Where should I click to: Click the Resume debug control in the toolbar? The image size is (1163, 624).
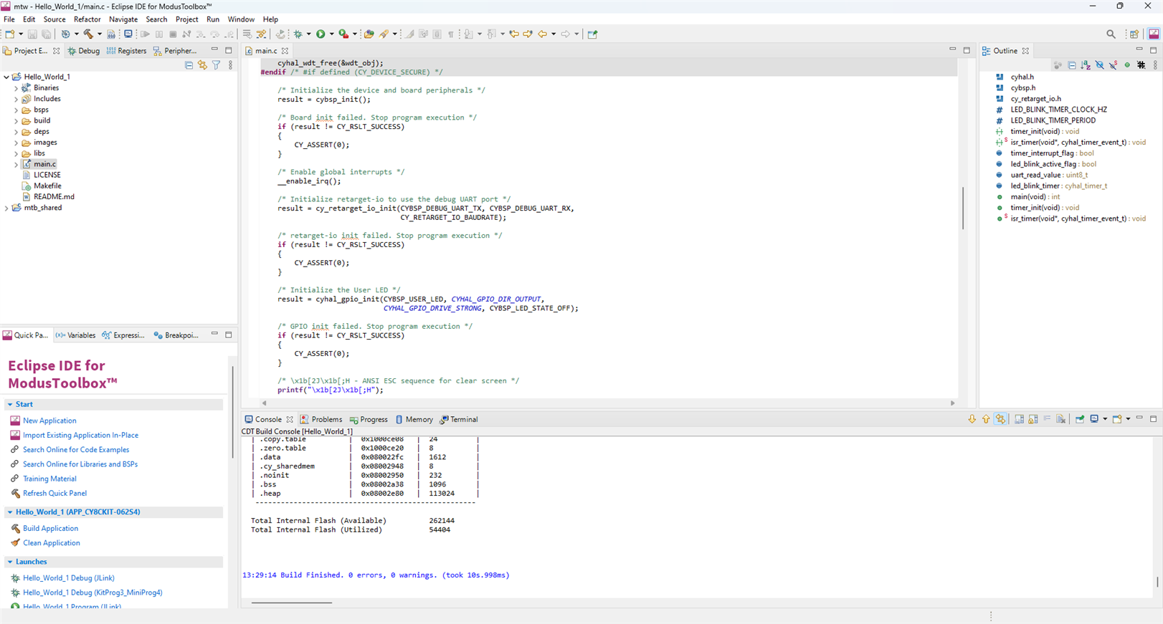pyautogui.click(x=145, y=34)
